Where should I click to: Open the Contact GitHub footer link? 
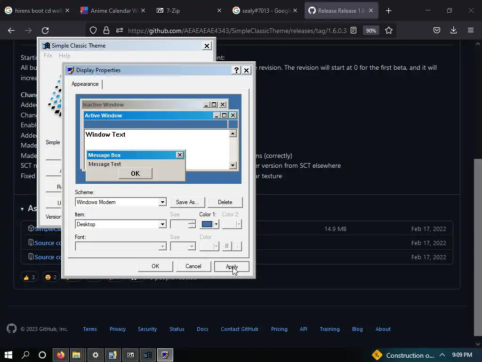240,329
